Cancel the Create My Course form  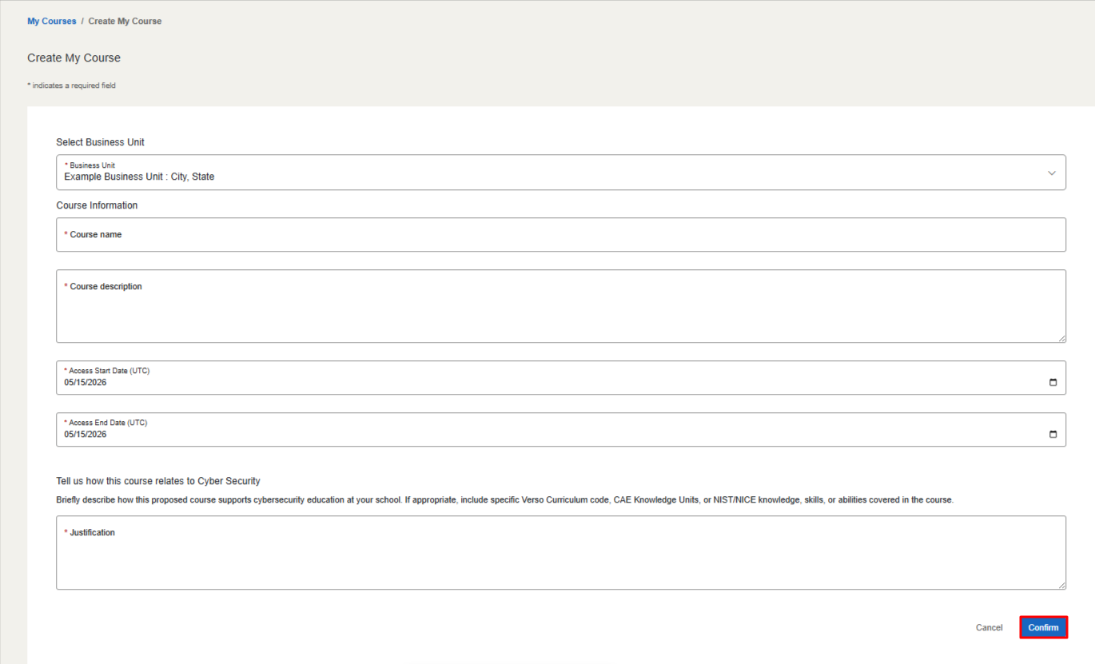(x=989, y=627)
